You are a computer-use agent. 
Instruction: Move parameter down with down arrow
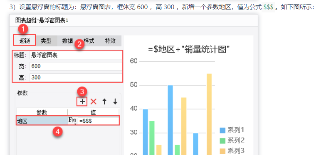[x=115, y=102]
